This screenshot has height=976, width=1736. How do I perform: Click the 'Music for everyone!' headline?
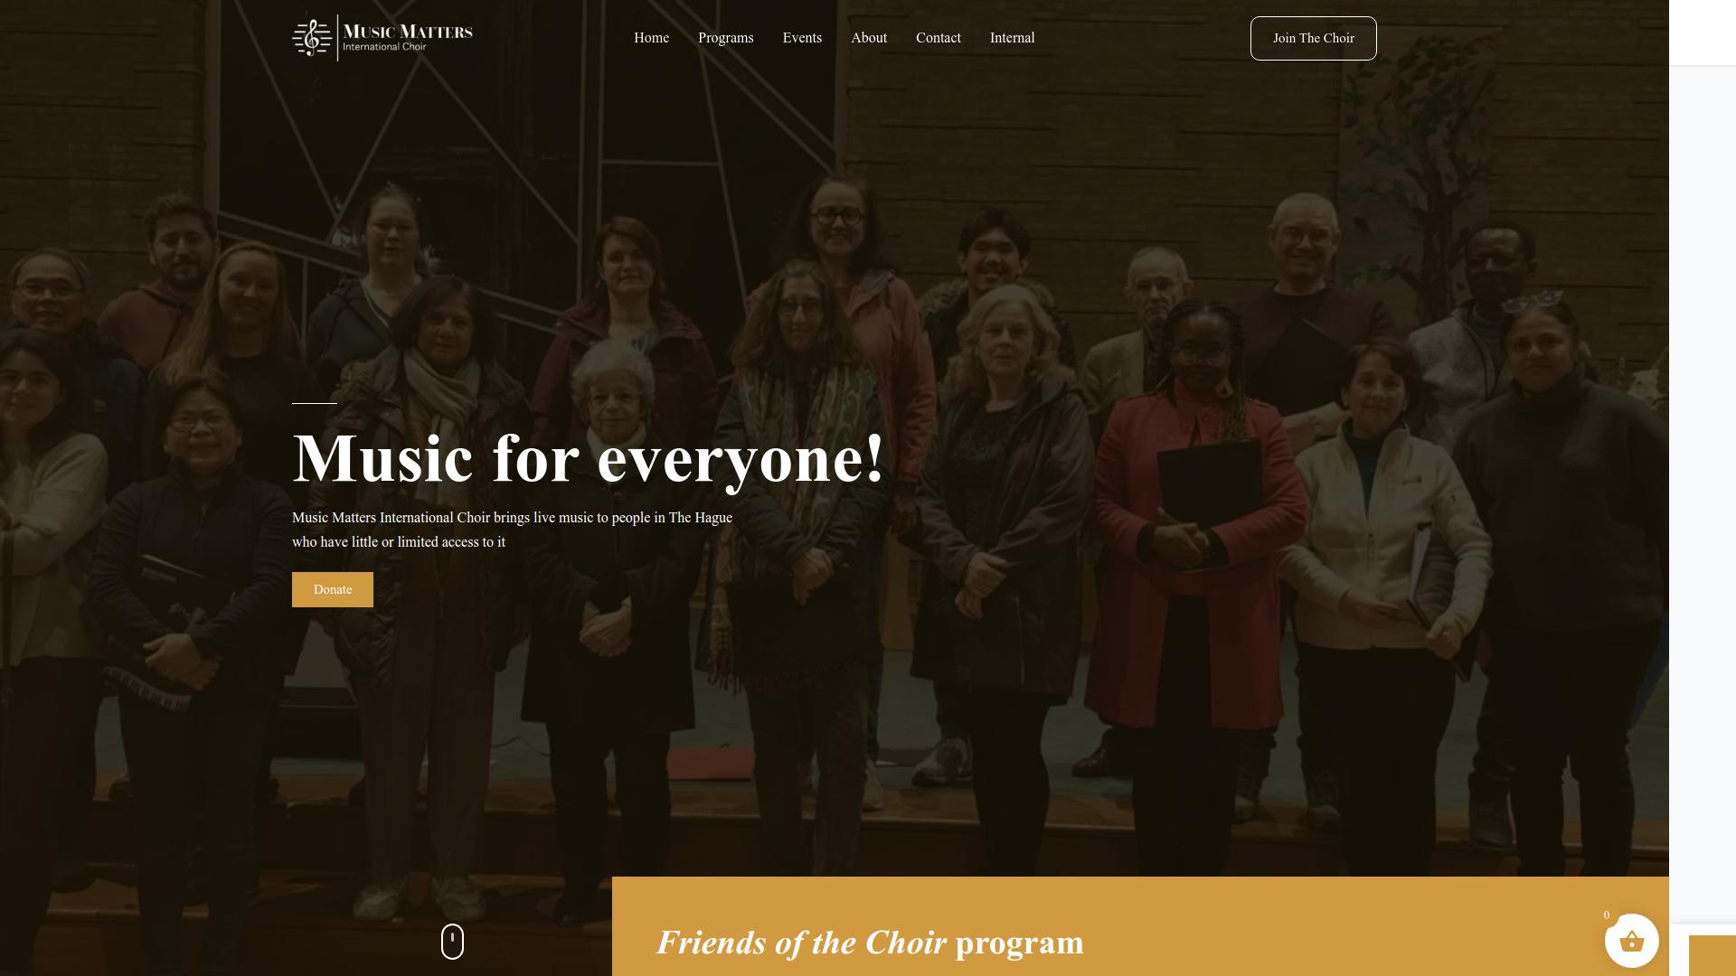point(589,459)
